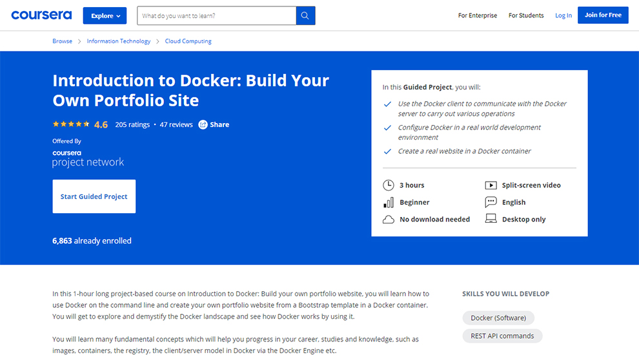Click the Start Guided Project button
Viewport: 639px width, 362px height.
[94, 196]
